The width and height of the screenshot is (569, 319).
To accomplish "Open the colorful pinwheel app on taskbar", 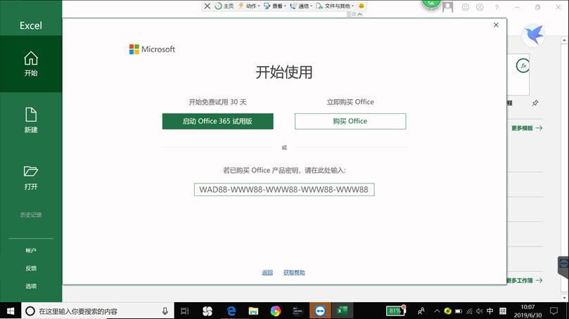I will tap(276, 311).
